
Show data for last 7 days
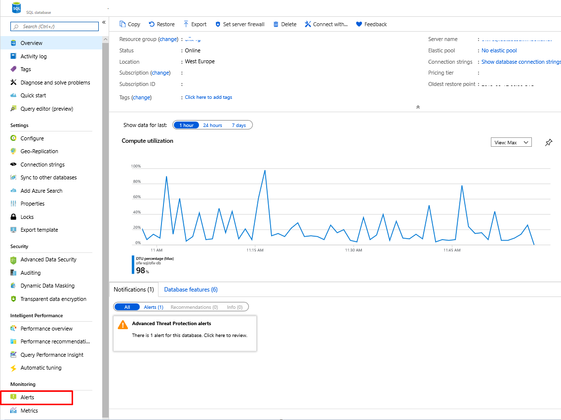coord(239,125)
